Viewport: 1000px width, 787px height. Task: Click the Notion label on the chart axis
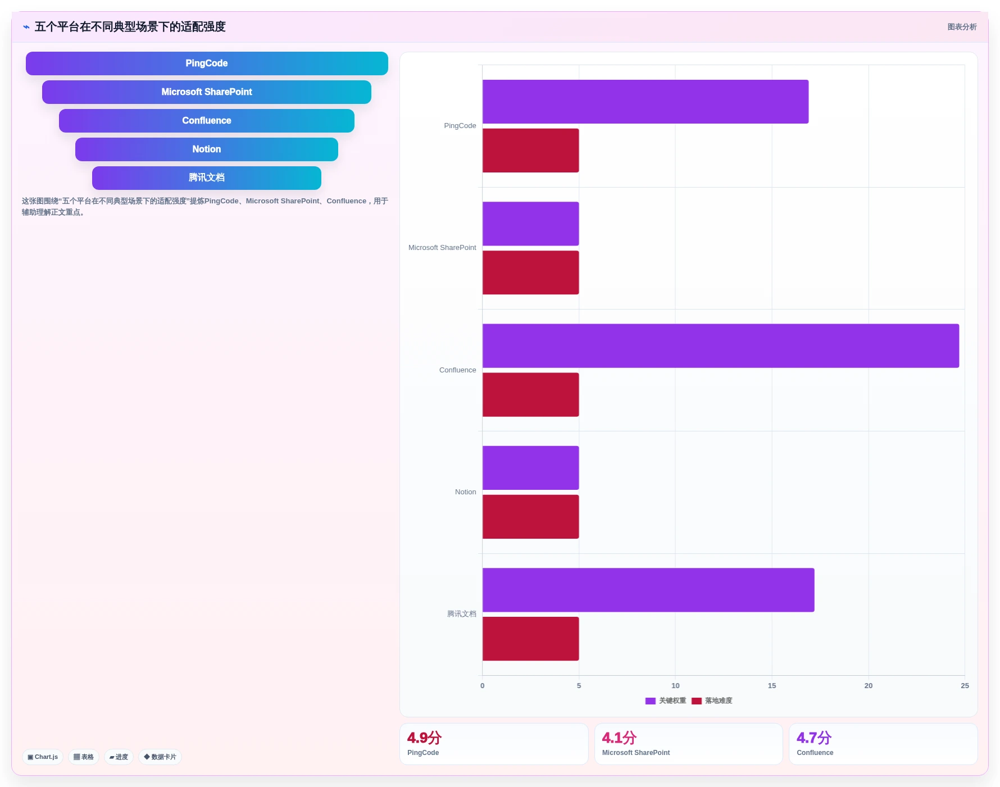pos(466,492)
